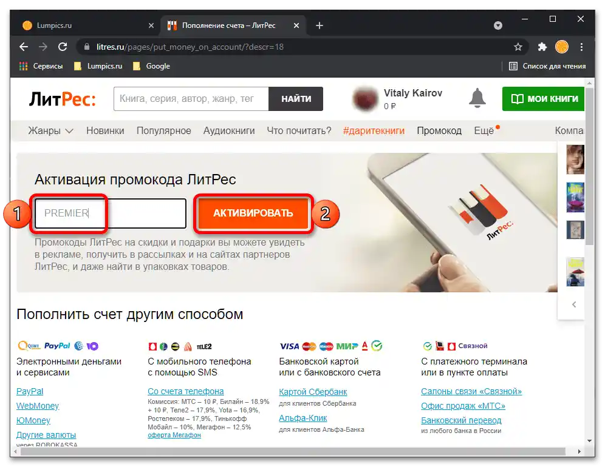Viewport: 605px width, 467px height.
Task: Open the Промокод menu item
Action: pyautogui.click(x=439, y=131)
